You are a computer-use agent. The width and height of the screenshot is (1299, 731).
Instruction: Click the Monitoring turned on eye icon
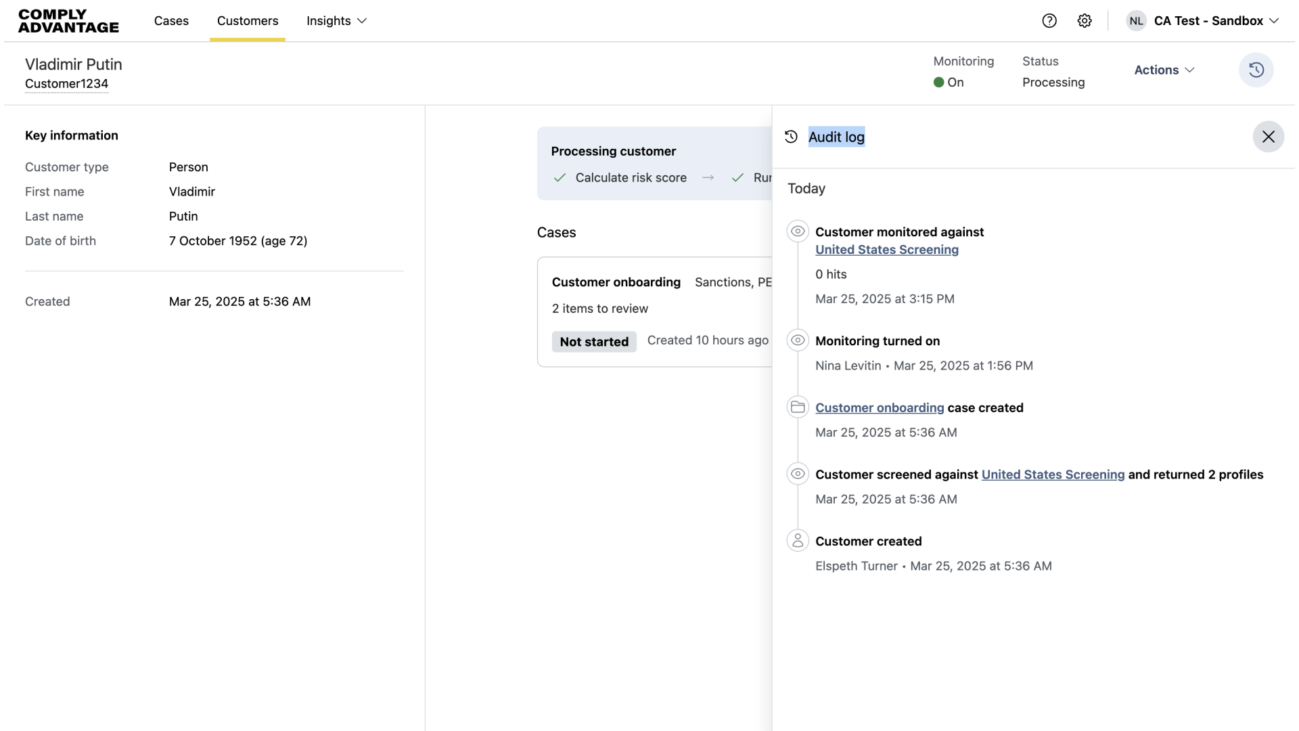pos(798,340)
